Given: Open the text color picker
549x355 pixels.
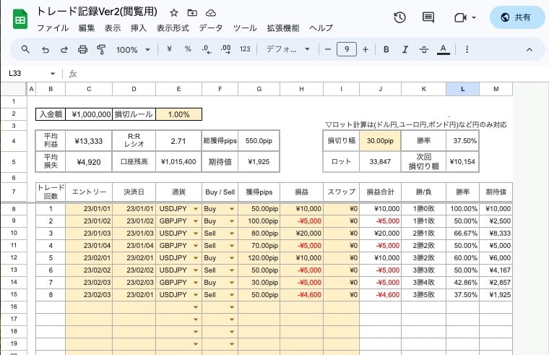Looking at the screenshot, I should coord(443,50).
